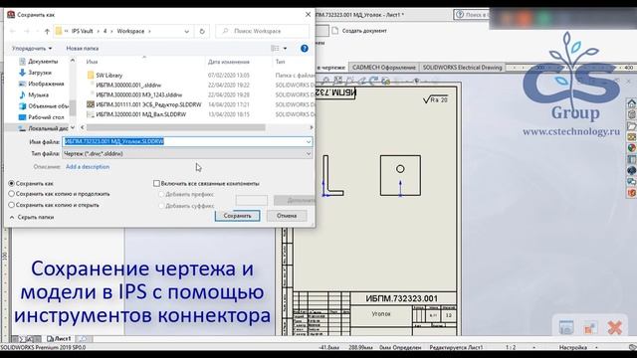637x358 pixels.
Task: Navigate back in the save dialog
Action: [x=13, y=31]
